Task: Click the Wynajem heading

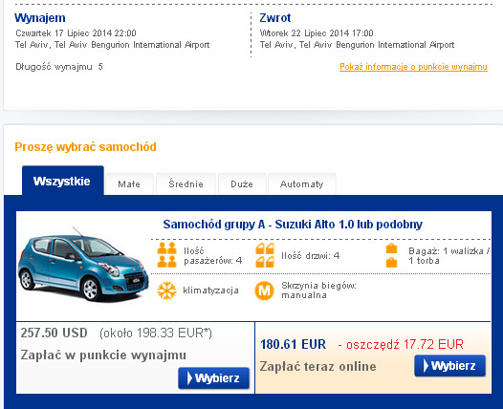Action: coord(40,17)
